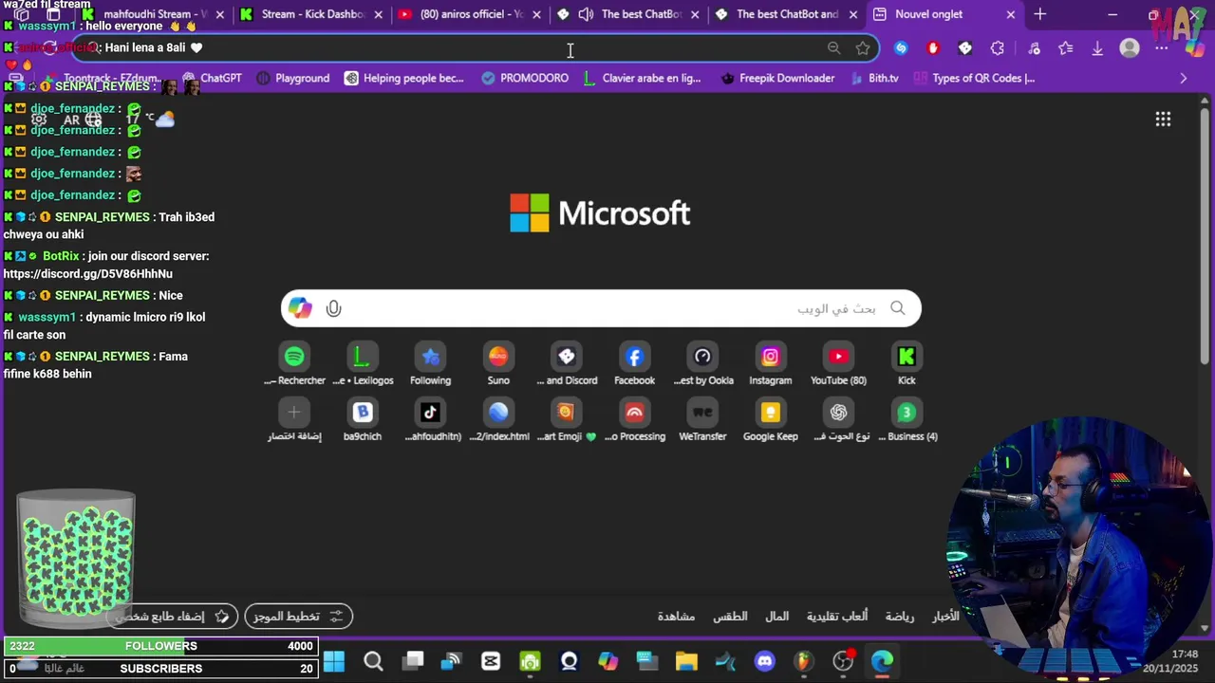Open the Helping people bookmark

point(403,78)
